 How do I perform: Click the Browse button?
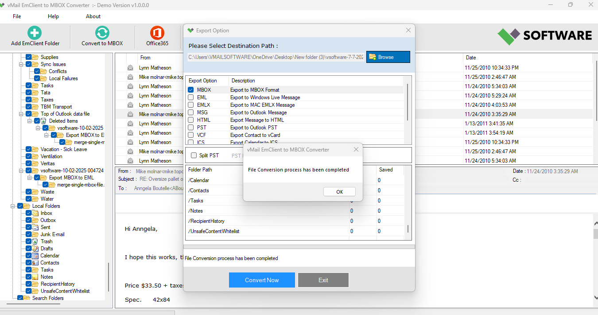(x=388, y=57)
